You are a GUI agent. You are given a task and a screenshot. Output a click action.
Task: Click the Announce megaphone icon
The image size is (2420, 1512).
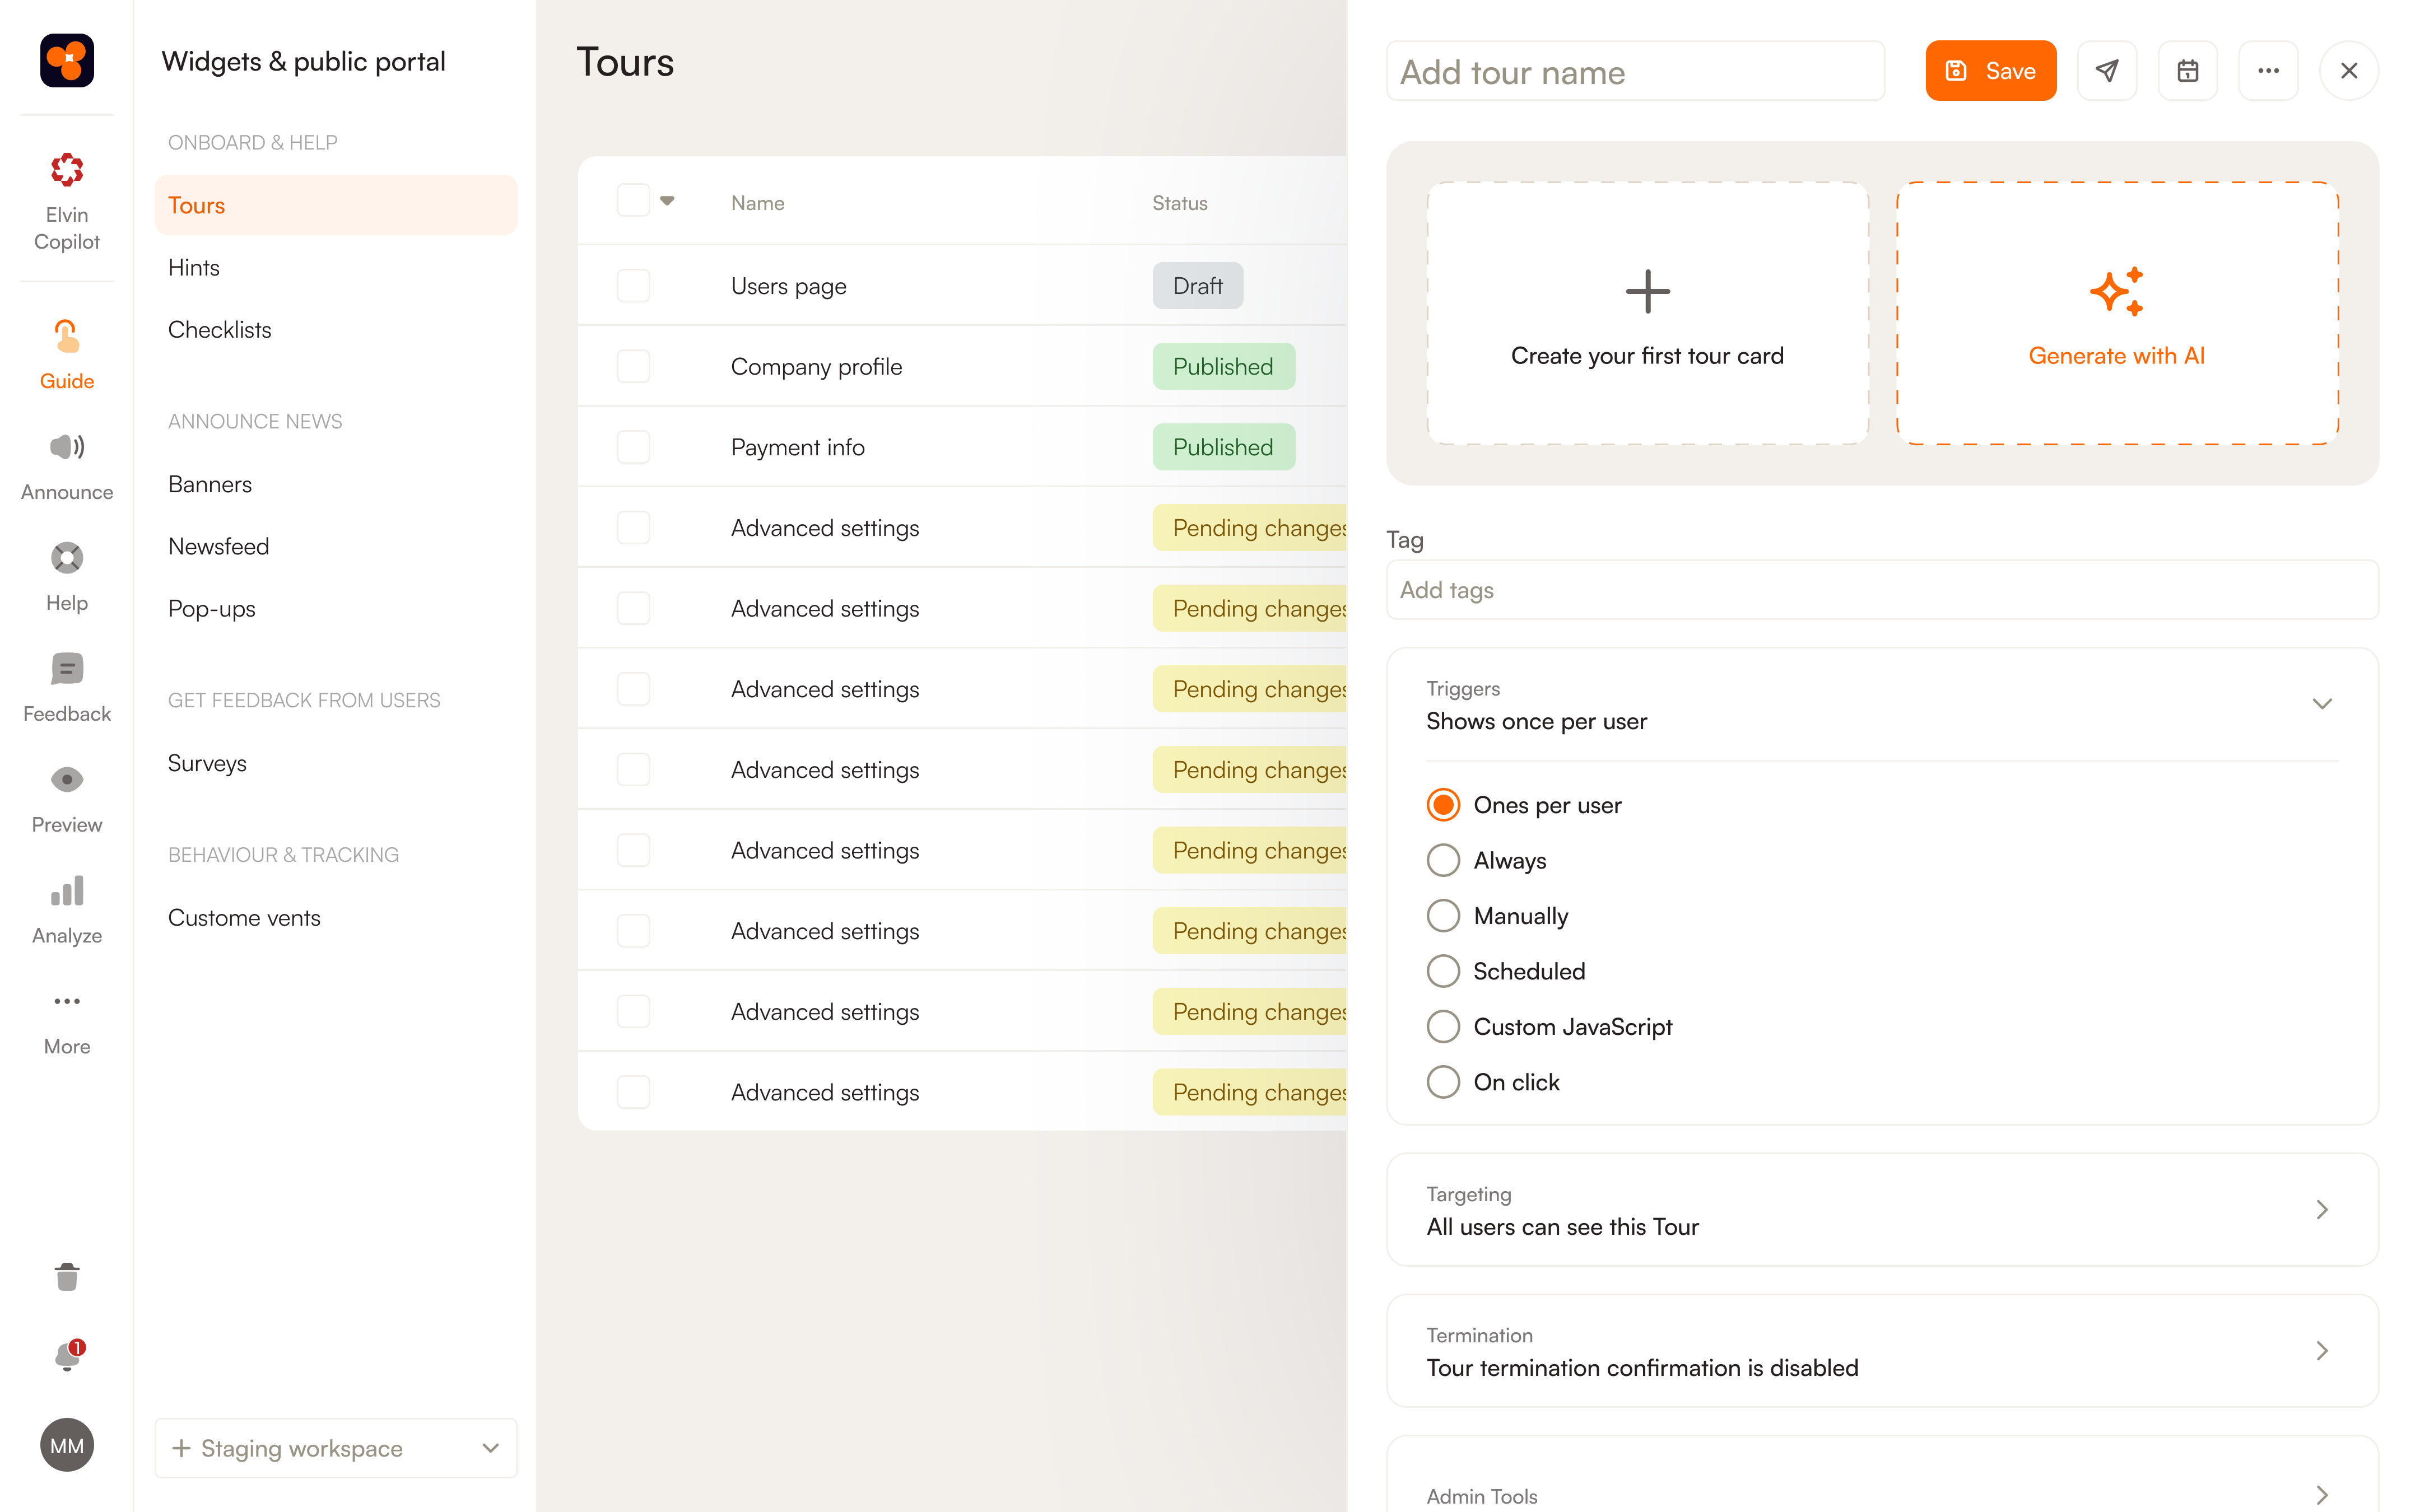pyautogui.click(x=67, y=447)
